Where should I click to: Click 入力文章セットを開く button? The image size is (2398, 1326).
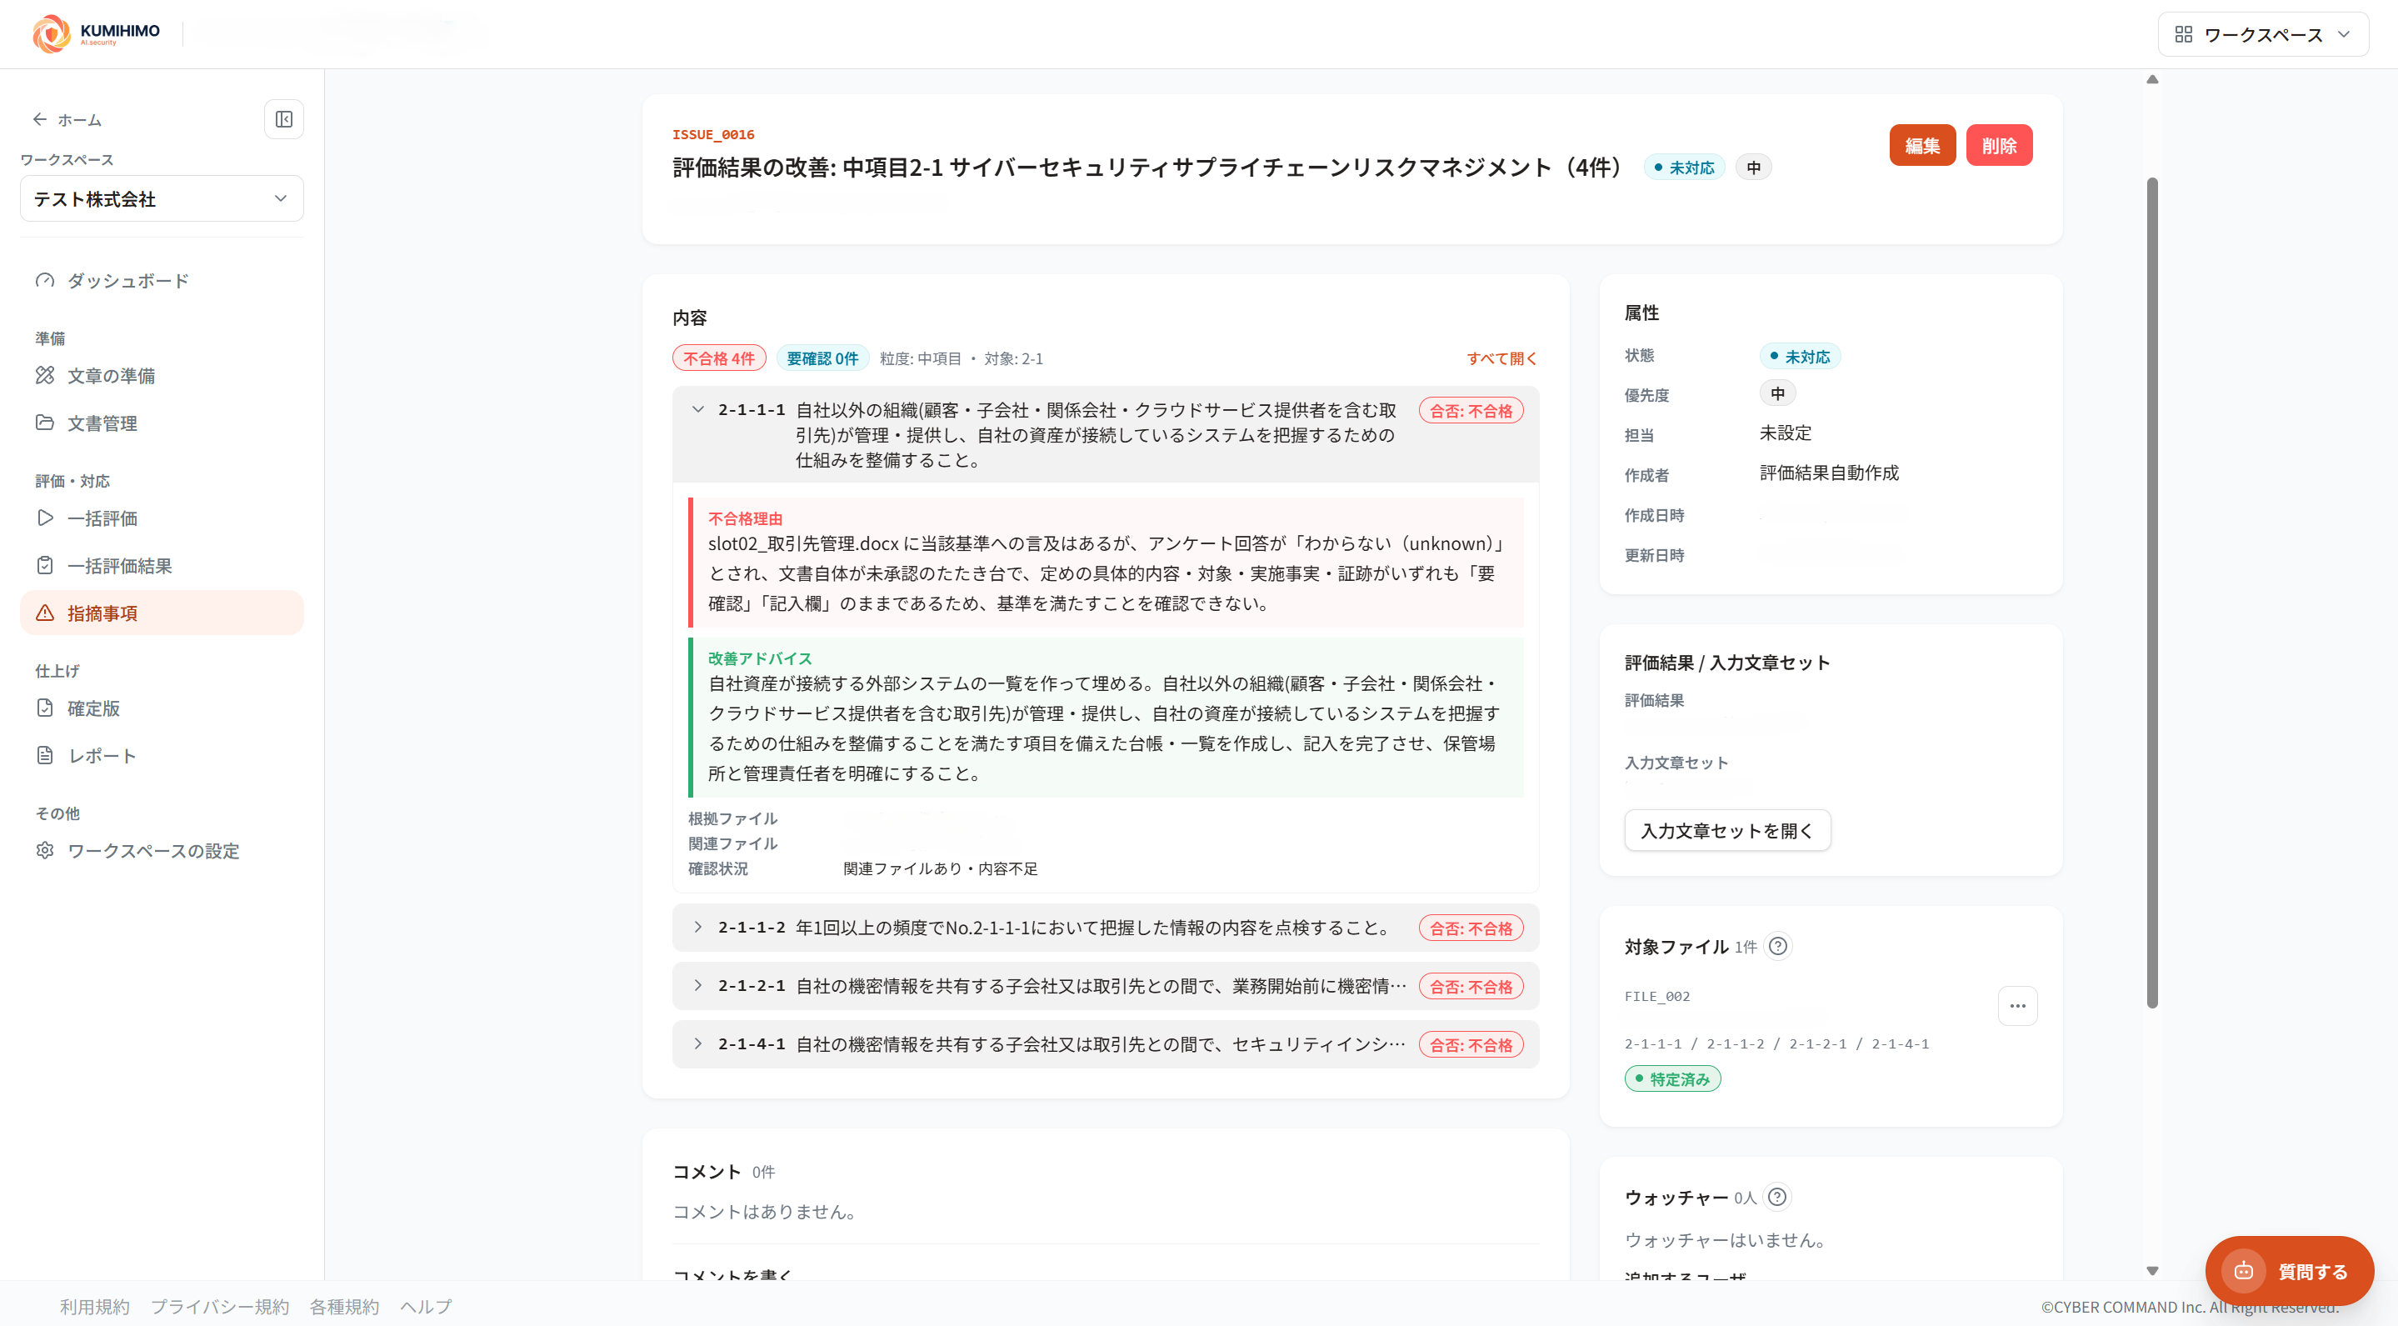(x=1726, y=831)
